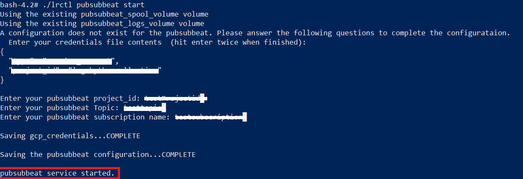Click the 'Enter your pubsubbeat project_id:' label
Screen dimensions: 523x179
coord(71,99)
